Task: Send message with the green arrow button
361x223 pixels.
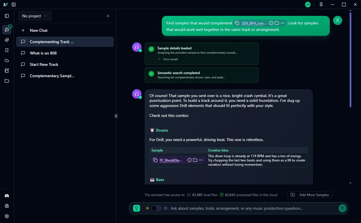Action: [x=342, y=208]
